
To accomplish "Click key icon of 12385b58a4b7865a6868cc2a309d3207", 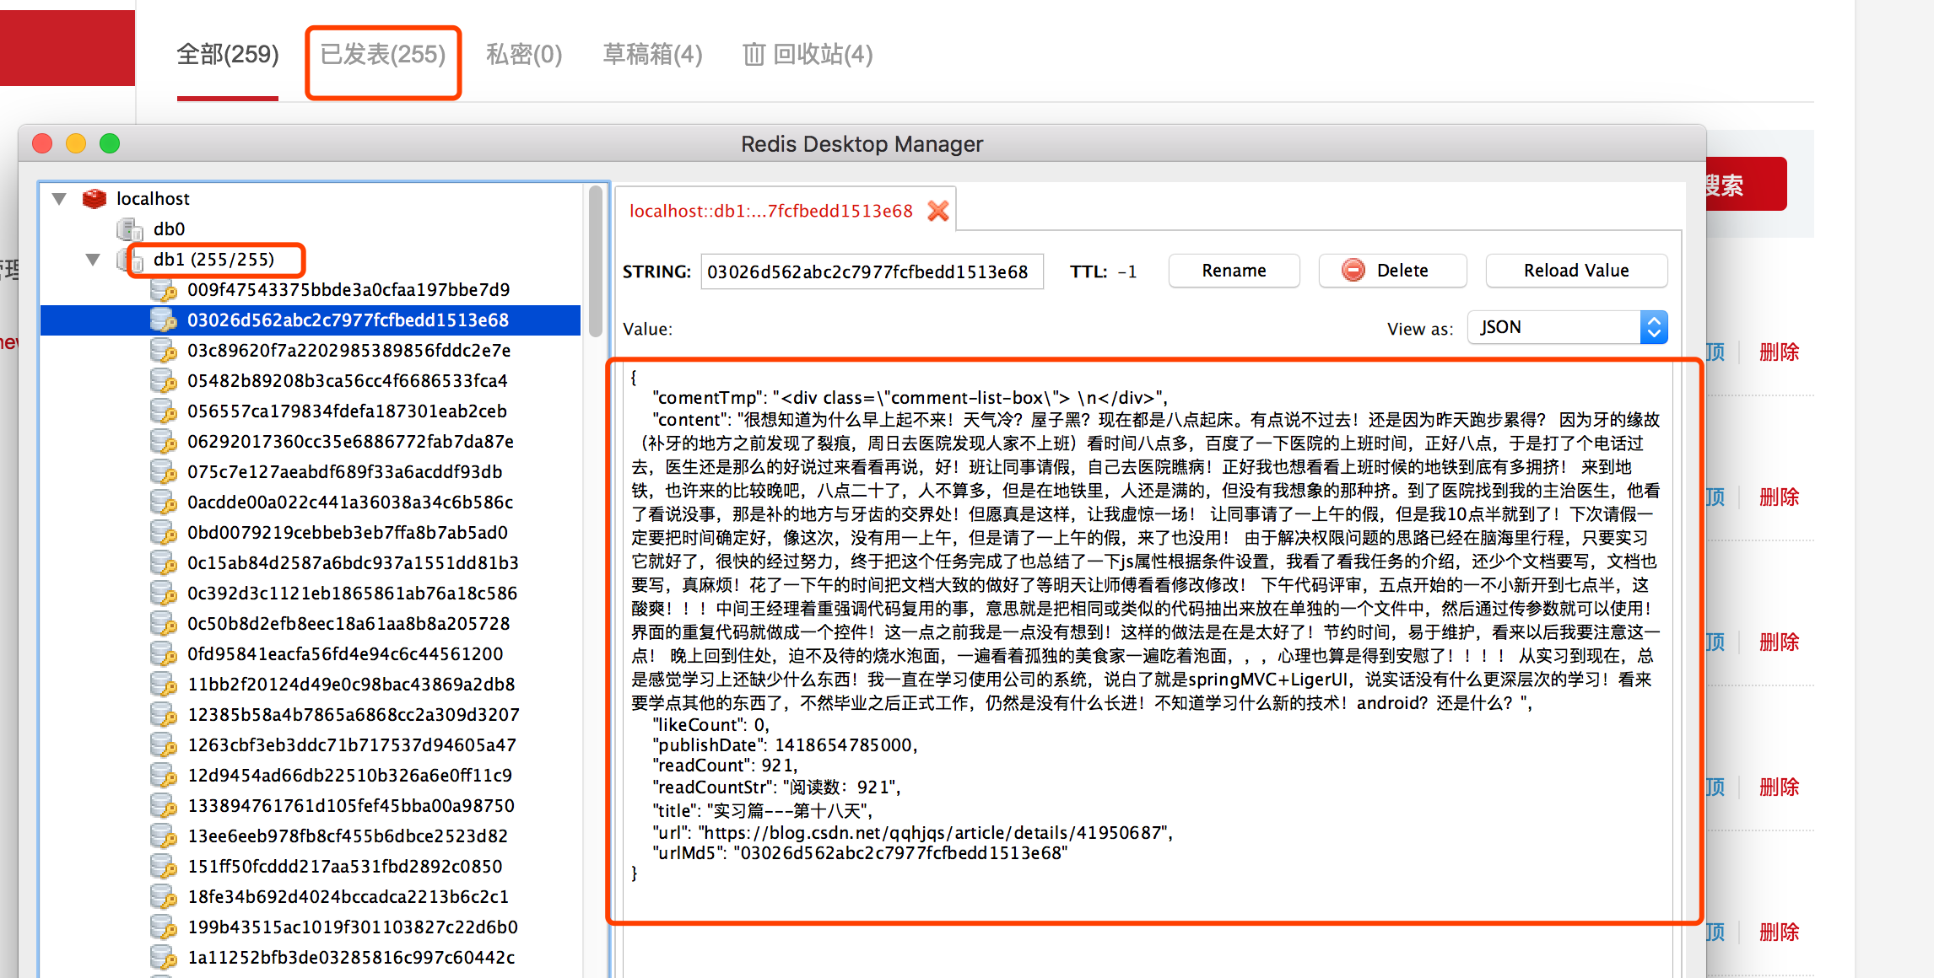I will coord(163,715).
